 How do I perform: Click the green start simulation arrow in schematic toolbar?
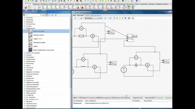tap(117, 18)
